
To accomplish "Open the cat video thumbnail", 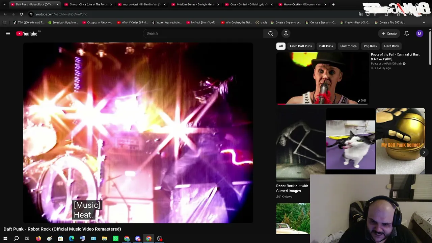I will pos(351,141).
